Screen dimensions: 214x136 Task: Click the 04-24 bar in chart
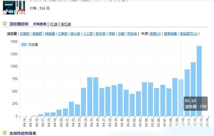(x=84, y=102)
